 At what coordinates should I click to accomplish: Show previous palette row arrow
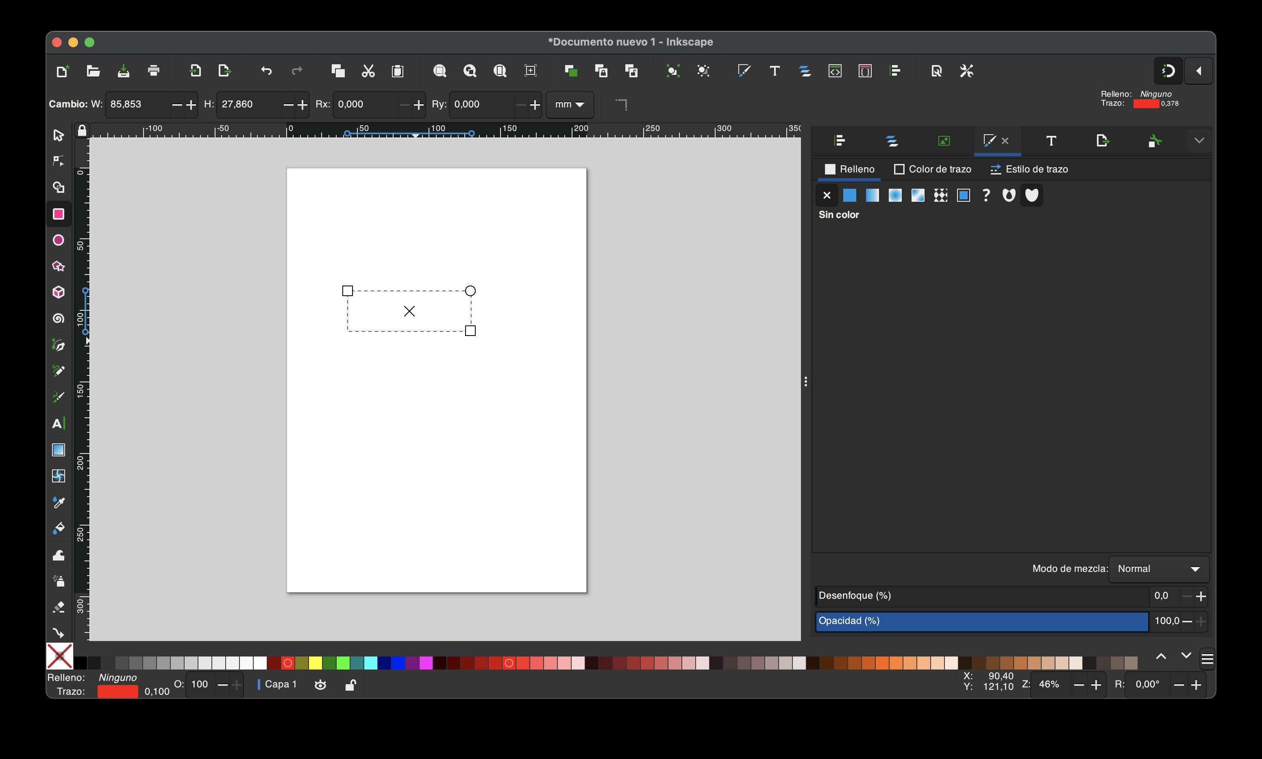1161,656
